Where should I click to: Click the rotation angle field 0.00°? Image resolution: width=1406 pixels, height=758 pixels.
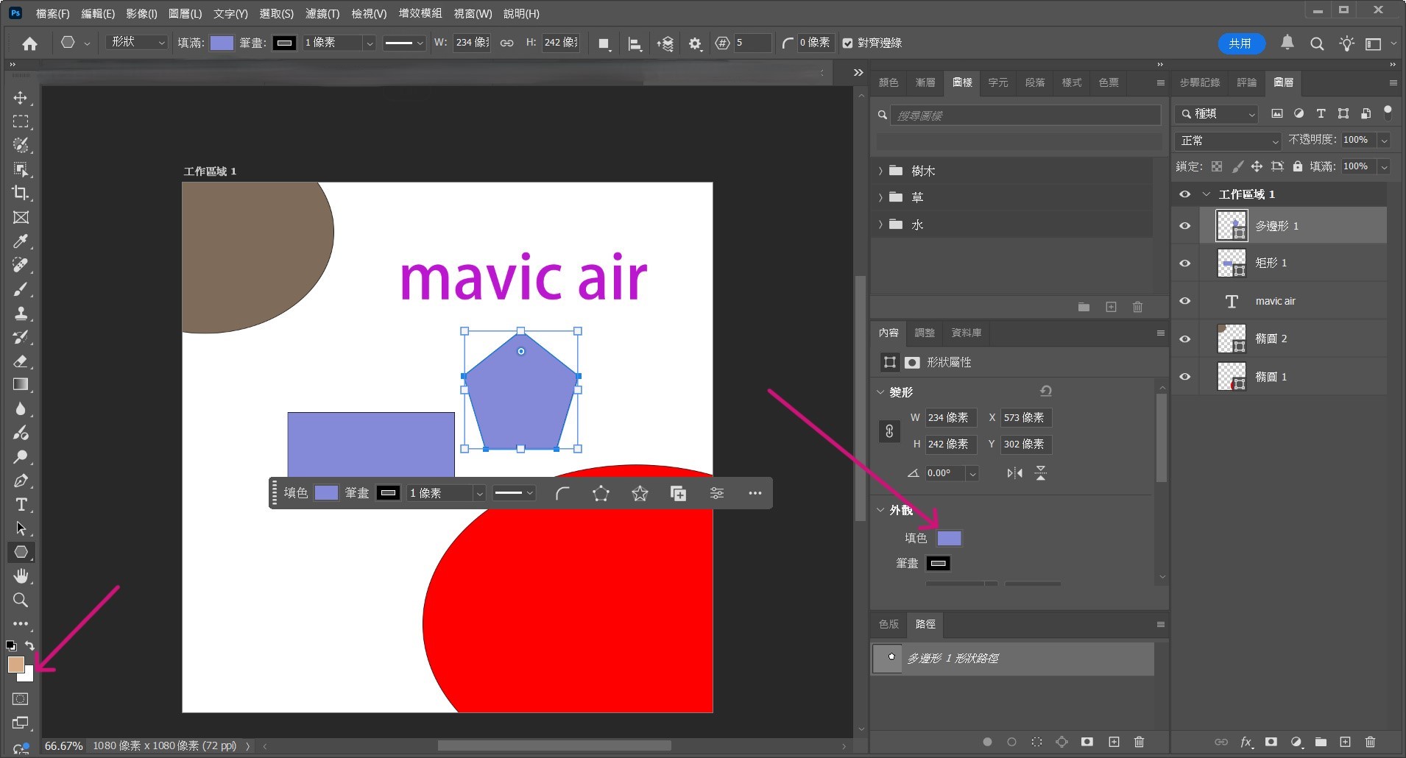(x=944, y=473)
